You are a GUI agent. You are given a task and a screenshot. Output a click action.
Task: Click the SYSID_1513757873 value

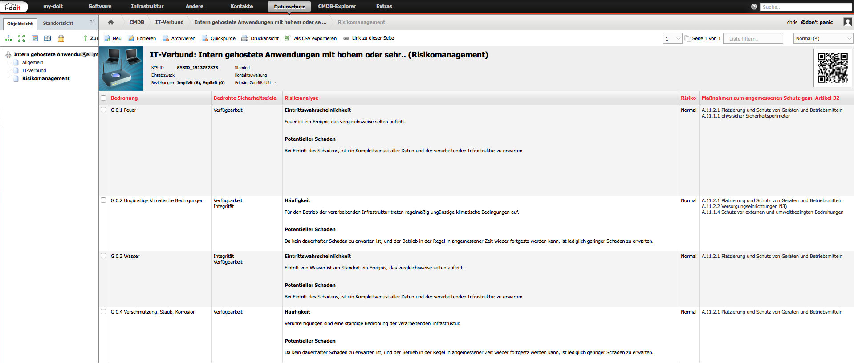pos(197,68)
